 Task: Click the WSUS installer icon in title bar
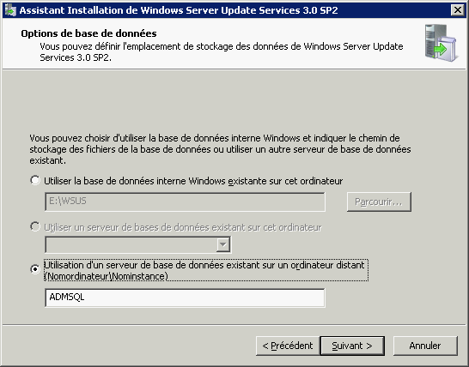tap(10, 10)
